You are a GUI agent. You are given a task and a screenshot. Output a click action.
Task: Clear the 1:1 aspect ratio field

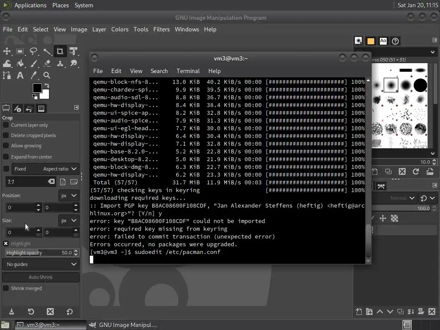pyautogui.click(x=52, y=182)
